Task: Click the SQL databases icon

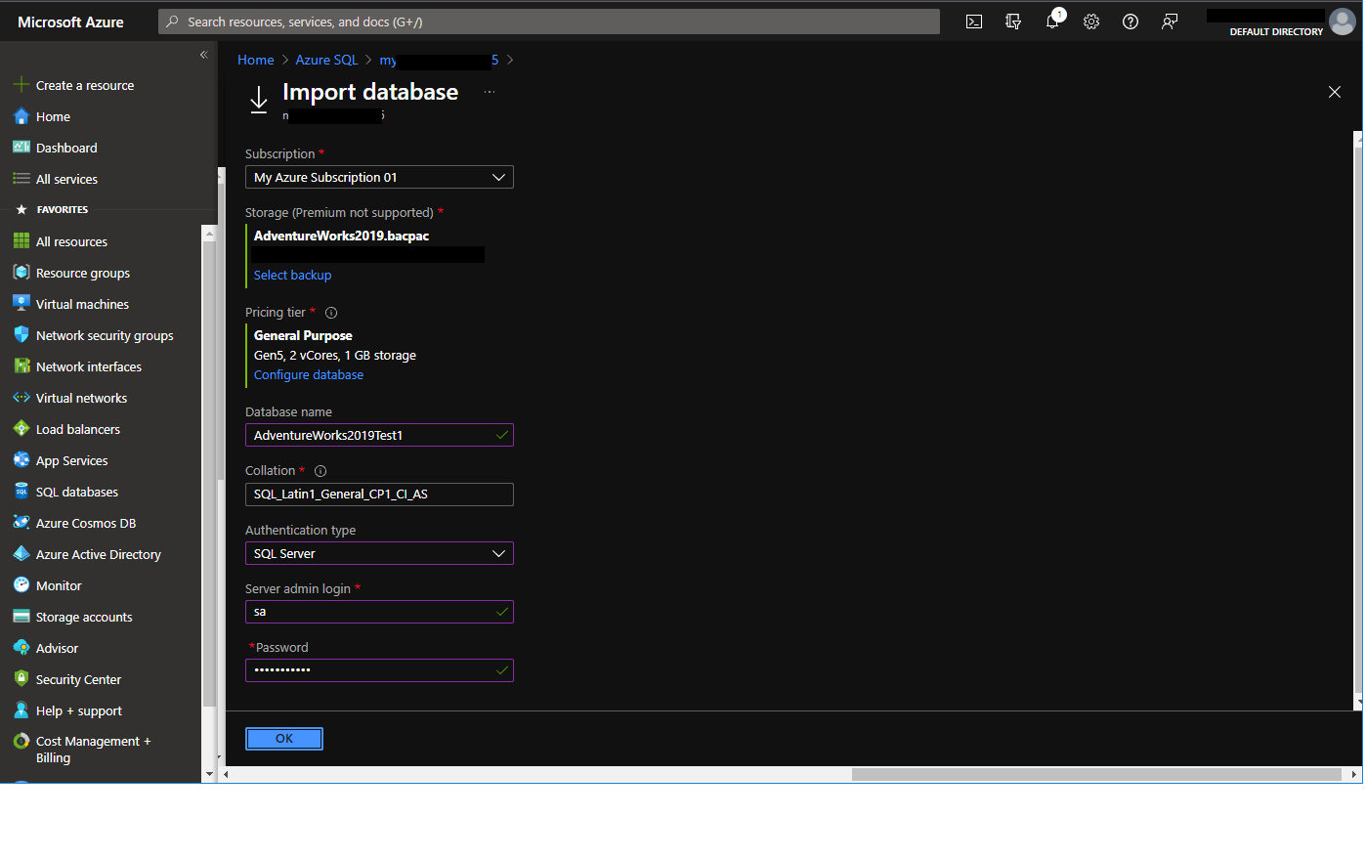Action: (x=21, y=492)
